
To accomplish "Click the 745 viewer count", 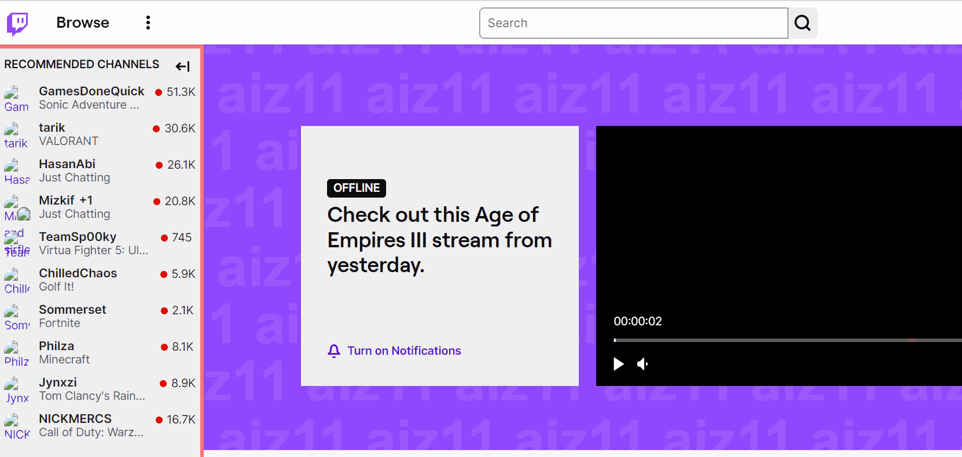I will click(x=182, y=237).
